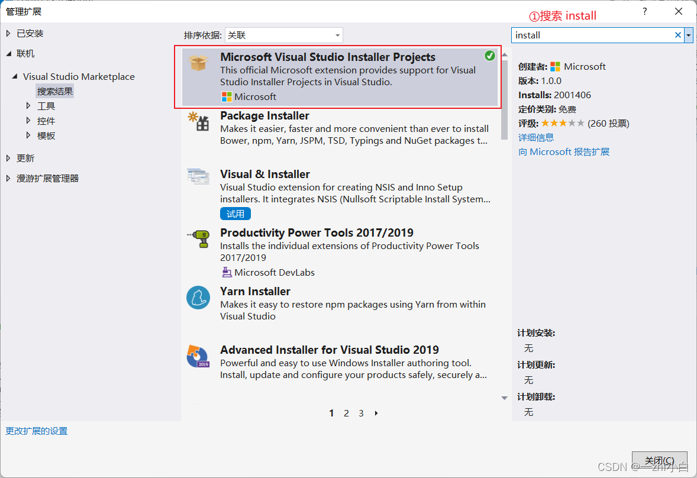Go to results page 3
The height and width of the screenshot is (478, 697).
pos(361,413)
